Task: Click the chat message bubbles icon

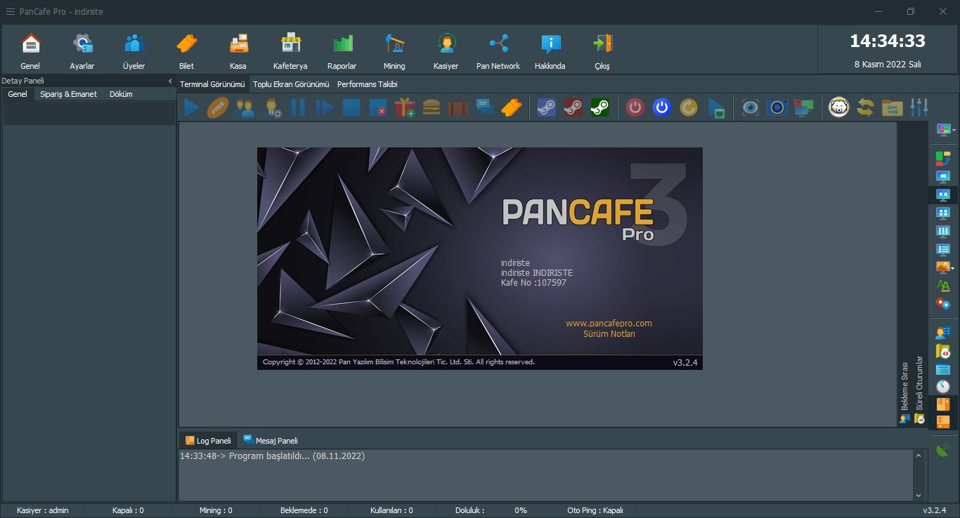Action: coord(485,107)
